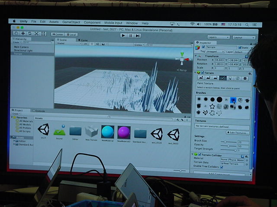Image resolution: width=277 pixels, height=207 pixels.
Task: Open the Component menu
Action: pos(92,22)
